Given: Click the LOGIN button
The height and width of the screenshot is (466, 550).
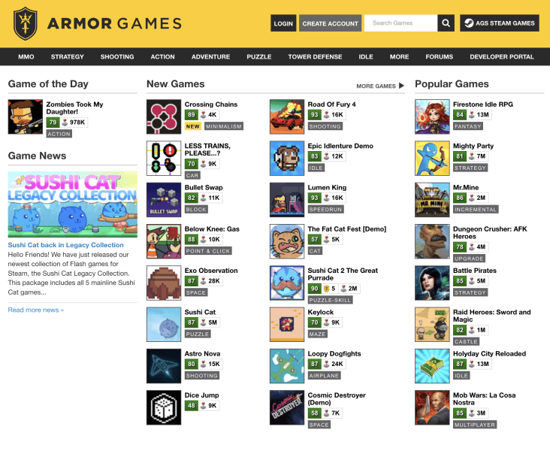Looking at the screenshot, I should (x=283, y=23).
